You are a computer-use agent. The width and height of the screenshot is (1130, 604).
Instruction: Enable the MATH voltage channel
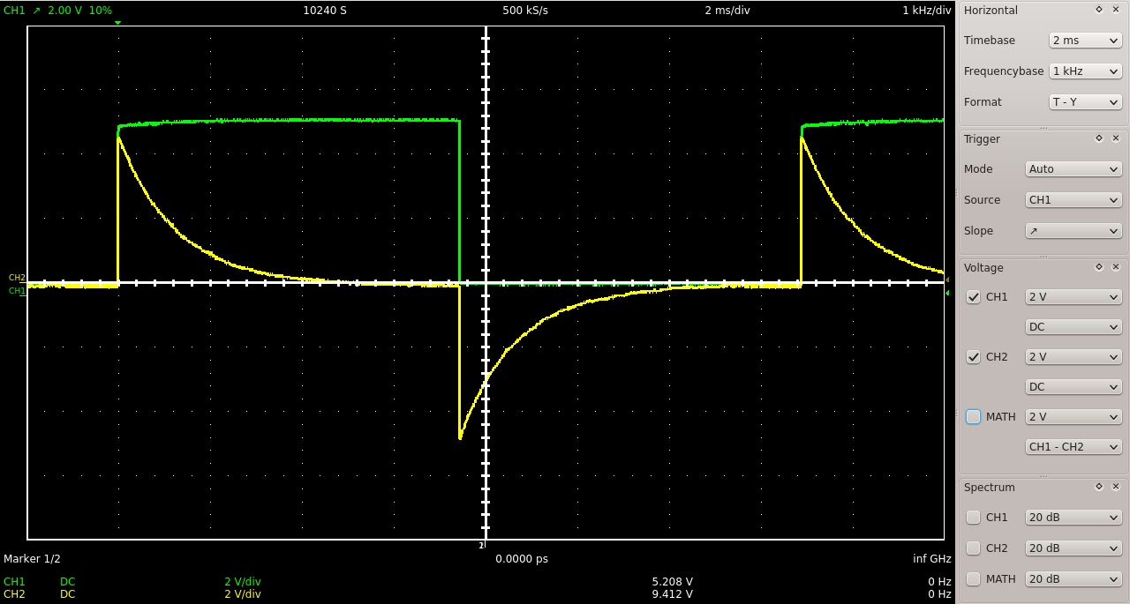(974, 417)
